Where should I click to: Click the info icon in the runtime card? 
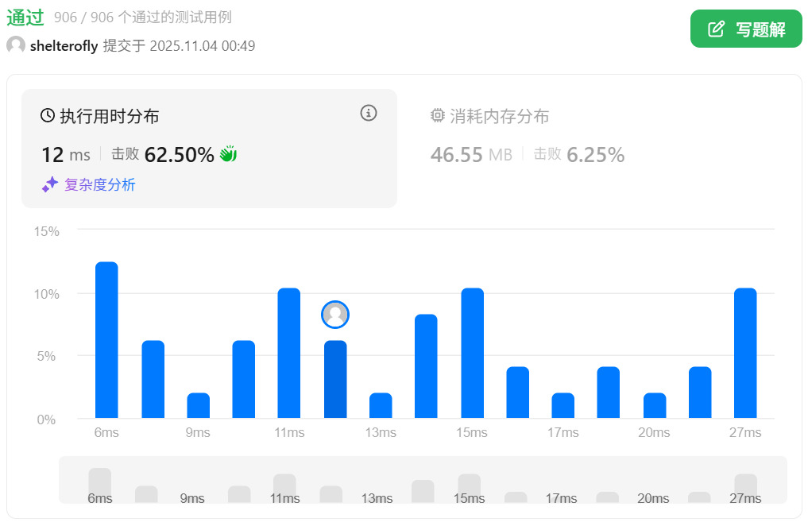point(369,113)
